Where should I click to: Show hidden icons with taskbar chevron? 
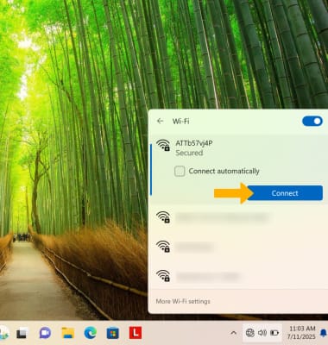tap(234, 333)
